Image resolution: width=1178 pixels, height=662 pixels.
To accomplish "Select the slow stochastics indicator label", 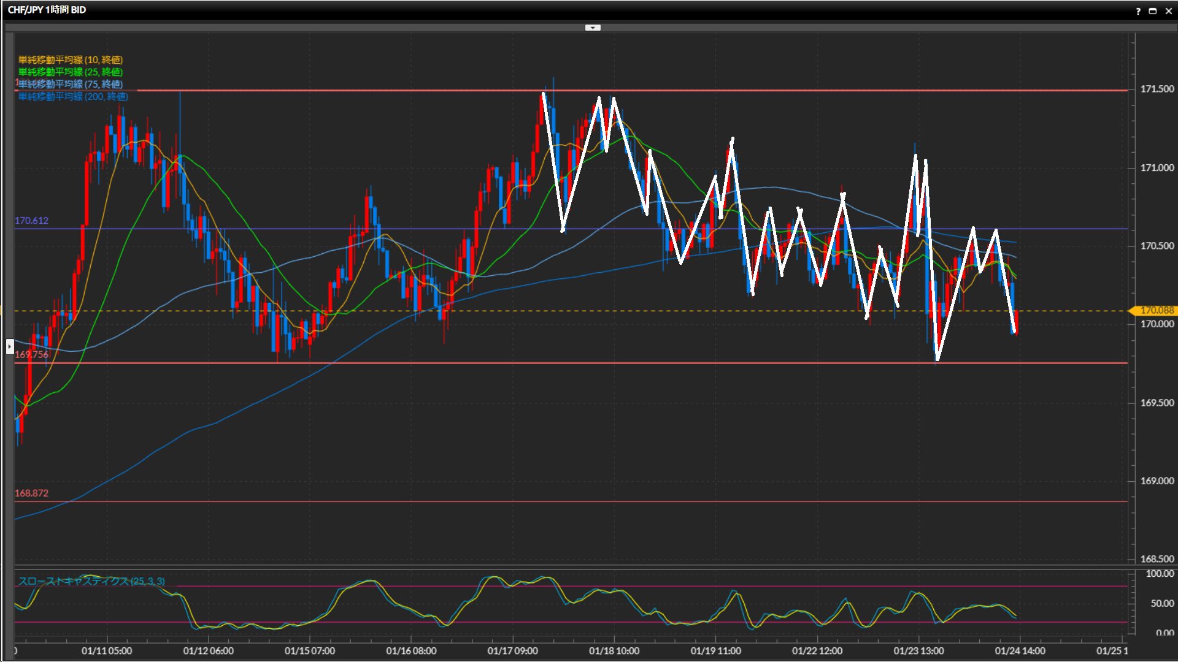I will pyautogui.click(x=91, y=581).
